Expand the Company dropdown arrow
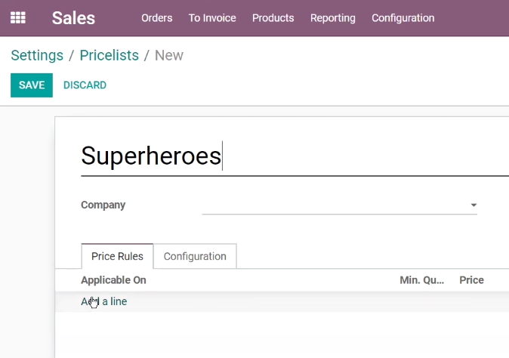This screenshot has height=358, width=509. point(474,205)
